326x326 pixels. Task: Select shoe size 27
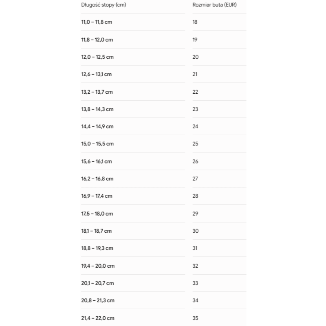click(x=195, y=178)
